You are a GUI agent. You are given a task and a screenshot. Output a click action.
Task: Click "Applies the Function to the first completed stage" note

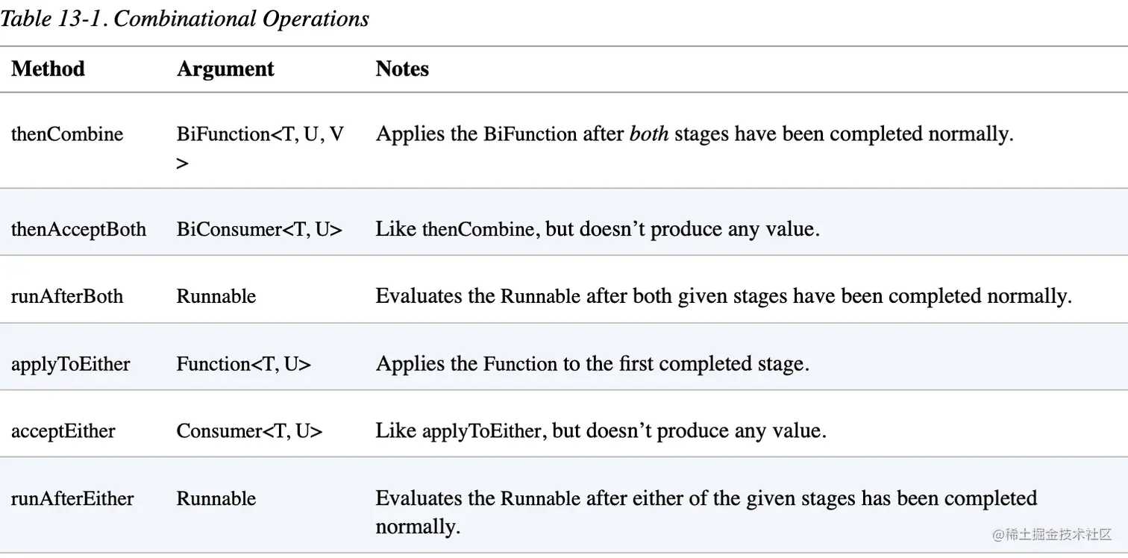(592, 364)
